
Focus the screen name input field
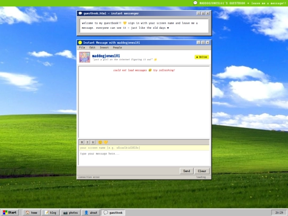144,148
